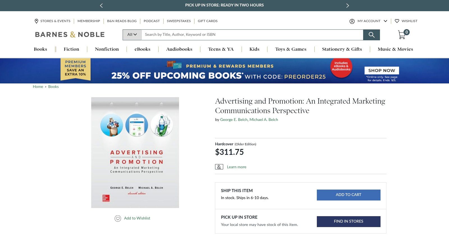Click the search magnifier button

pos(371,35)
